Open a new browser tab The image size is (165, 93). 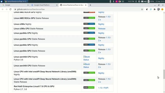(x=90, y=5)
